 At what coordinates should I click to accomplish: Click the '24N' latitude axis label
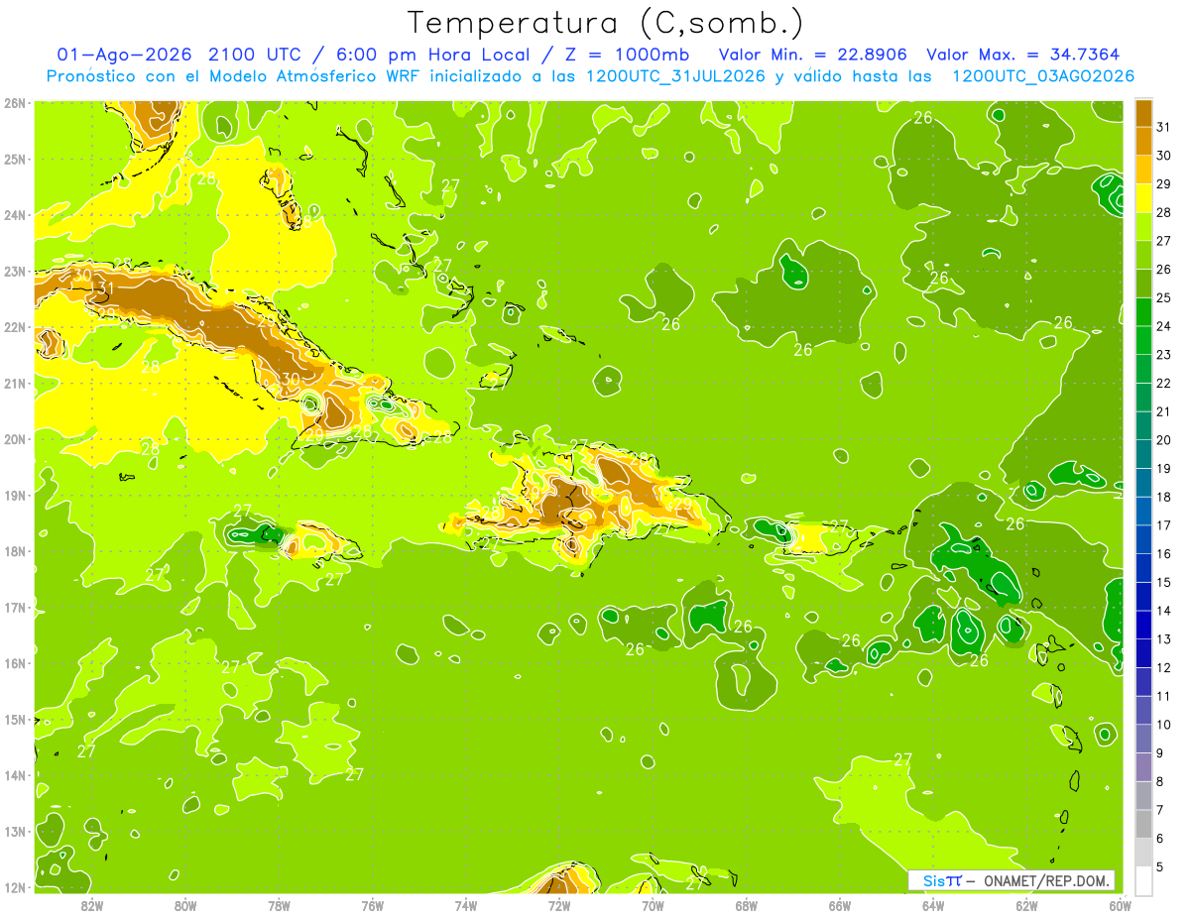pyautogui.click(x=15, y=214)
